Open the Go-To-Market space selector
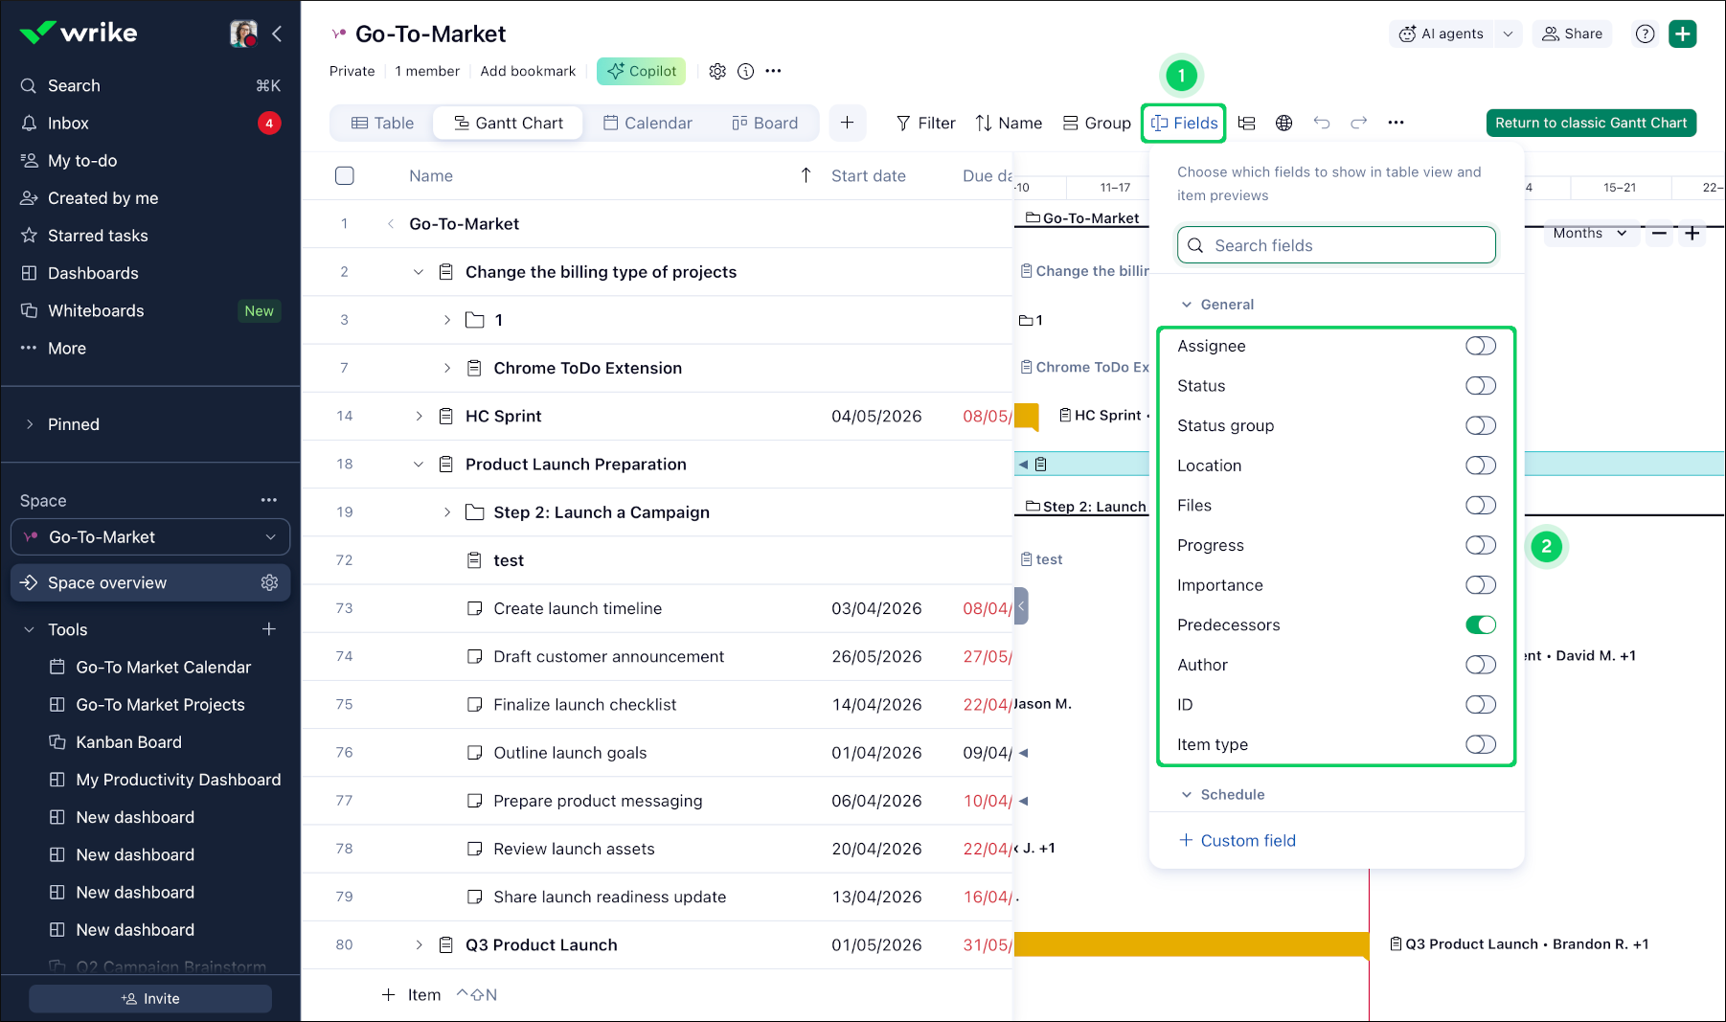This screenshot has height=1022, width=1726. pos(150,537)
